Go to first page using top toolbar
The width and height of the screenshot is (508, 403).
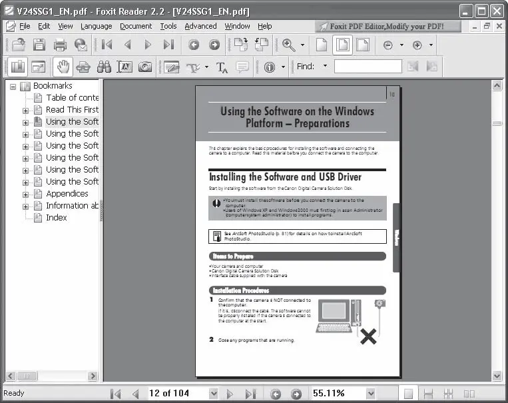point(107,45)
